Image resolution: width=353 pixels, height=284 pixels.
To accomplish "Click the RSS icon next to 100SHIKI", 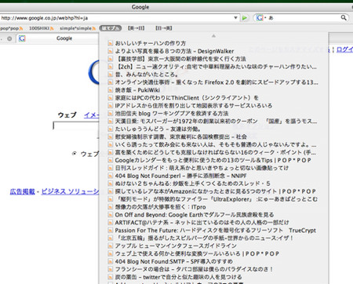I will point(52,28).
